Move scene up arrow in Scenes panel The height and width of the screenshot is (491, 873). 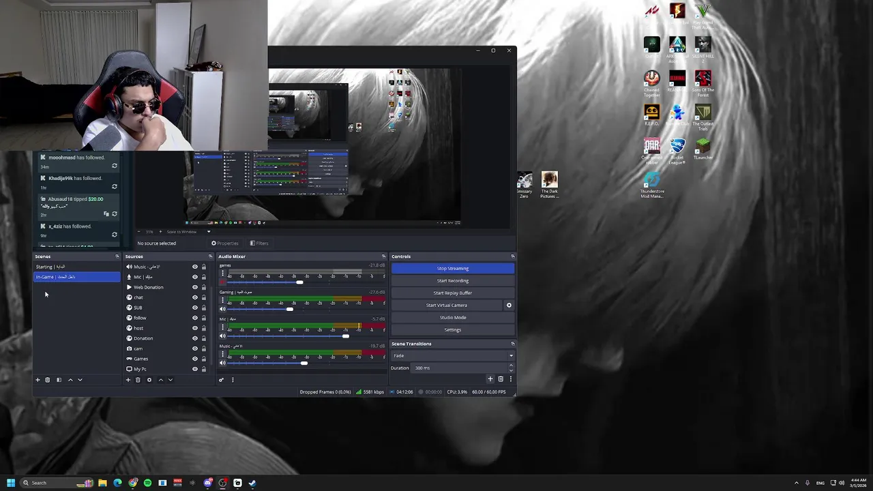point(70,380)
